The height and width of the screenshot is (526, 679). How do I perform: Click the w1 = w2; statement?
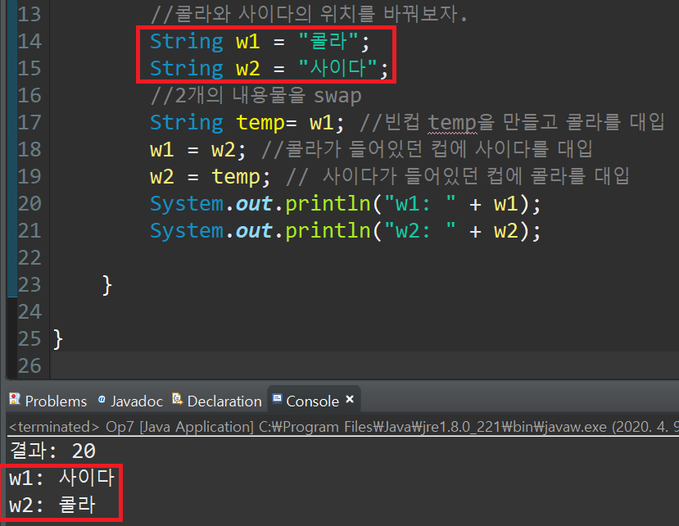point(197,150)
